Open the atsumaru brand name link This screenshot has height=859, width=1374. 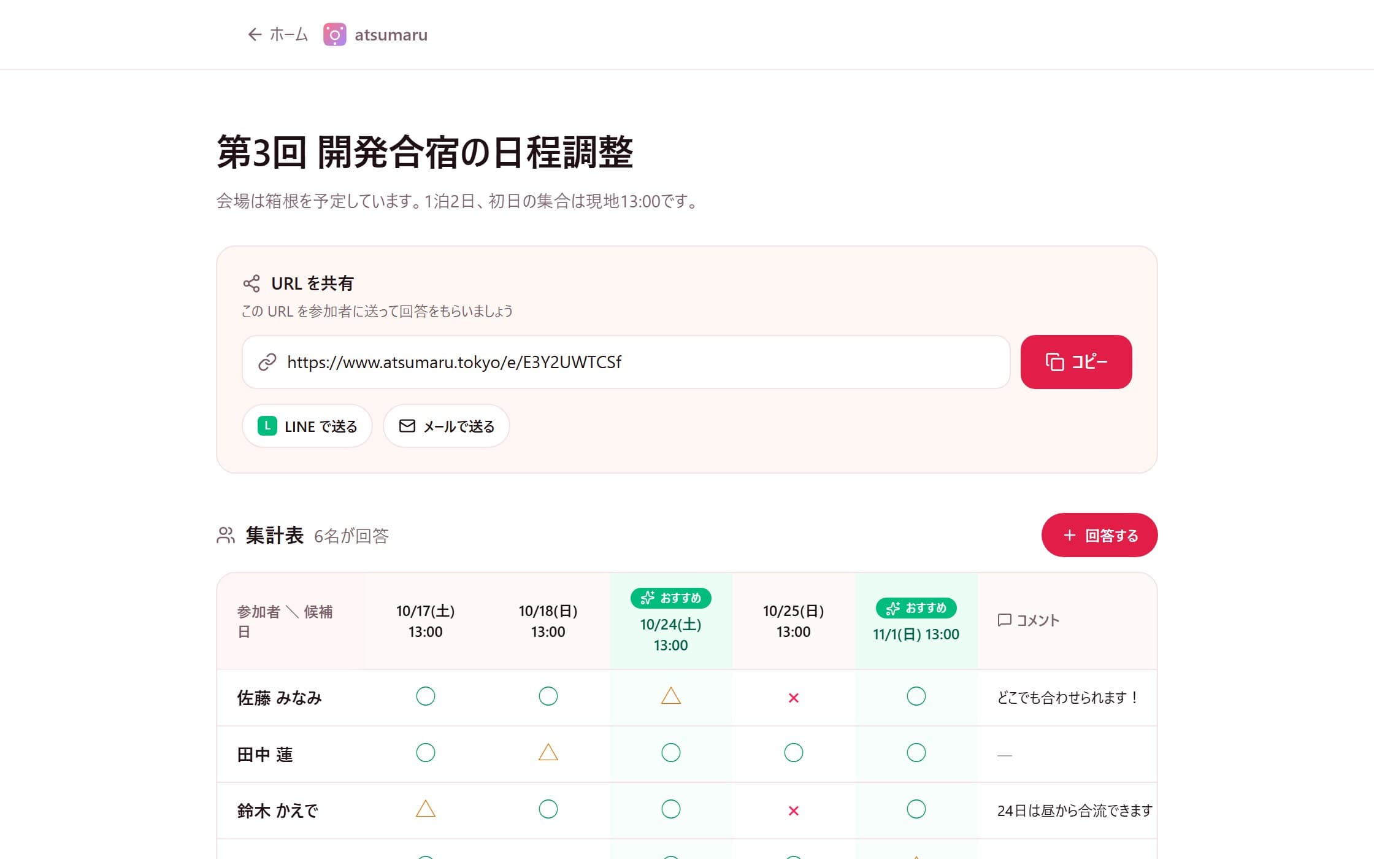391,35
